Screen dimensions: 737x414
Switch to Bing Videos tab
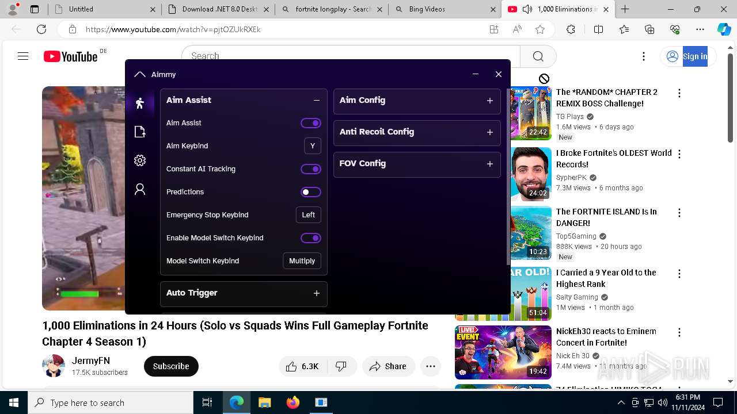coord(445,9)
